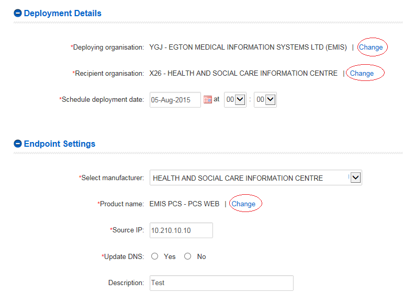The image size is (403, 294).
Task: Change the recipient organisation
Action: coord(362,74)
